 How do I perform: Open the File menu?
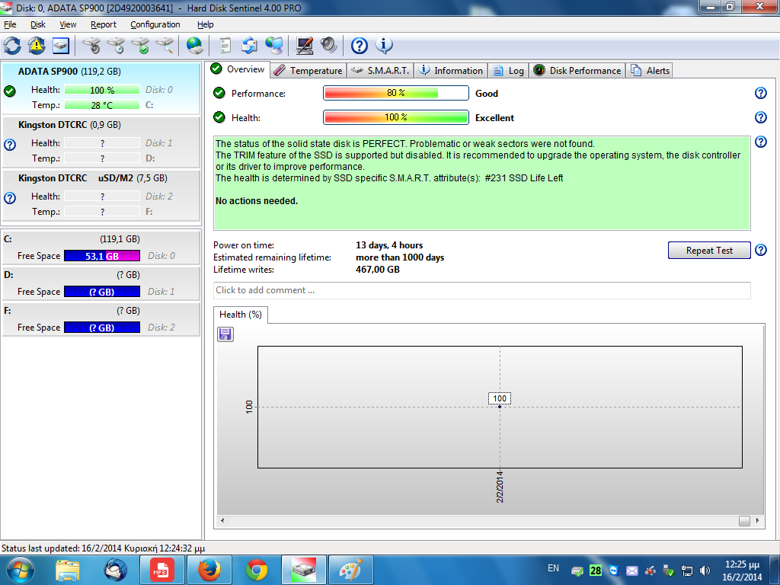click(10, 24)
